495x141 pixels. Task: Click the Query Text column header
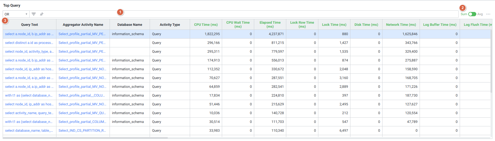tap(29, 24)
